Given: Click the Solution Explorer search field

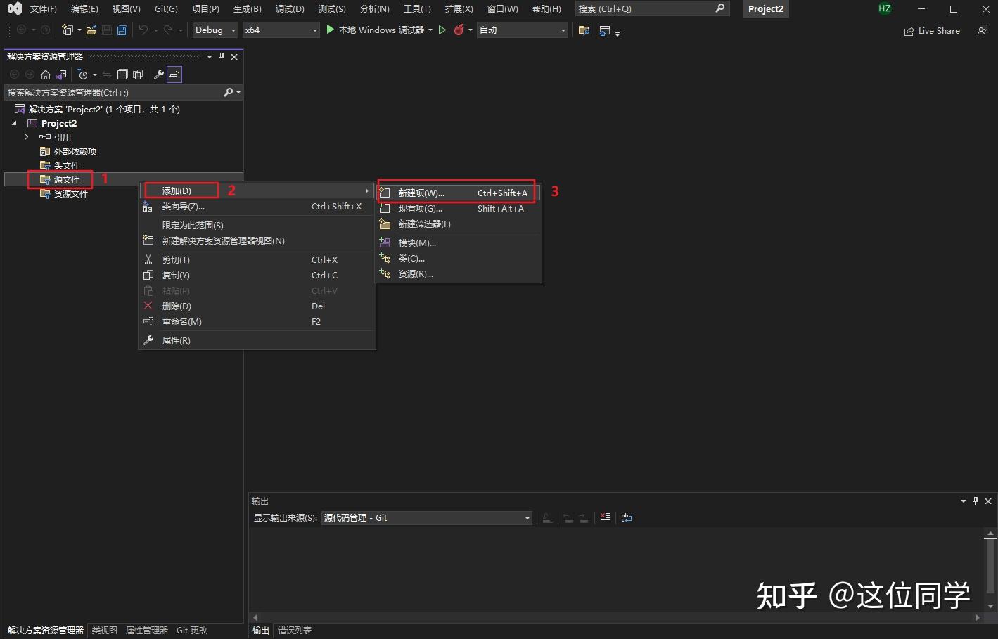Looking at the screenshot, I should click(x=124, y=92).
